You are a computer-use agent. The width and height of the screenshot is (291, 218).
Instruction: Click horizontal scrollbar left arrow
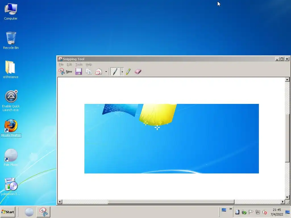60,202
